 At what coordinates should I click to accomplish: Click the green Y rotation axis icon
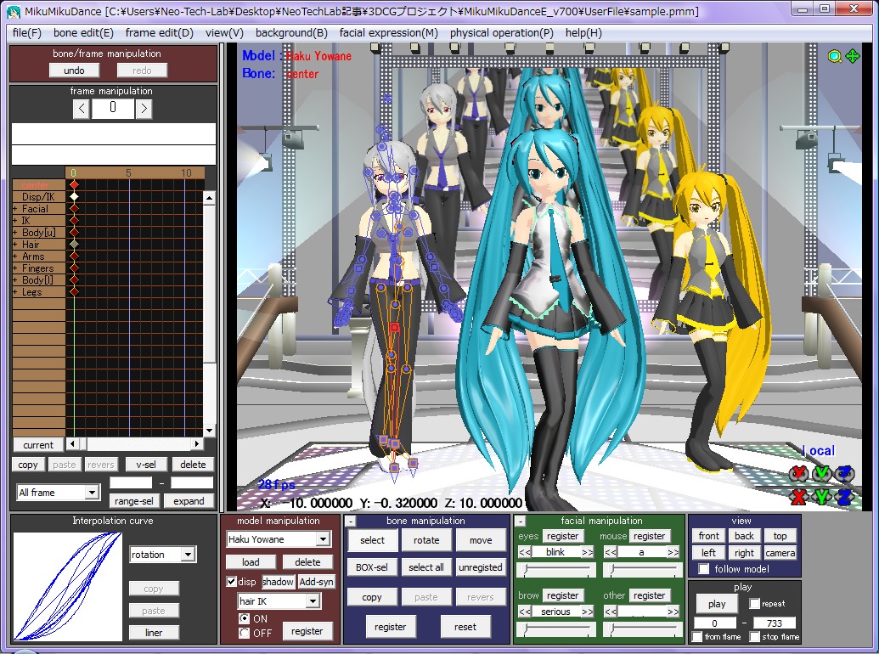point(821,474)
